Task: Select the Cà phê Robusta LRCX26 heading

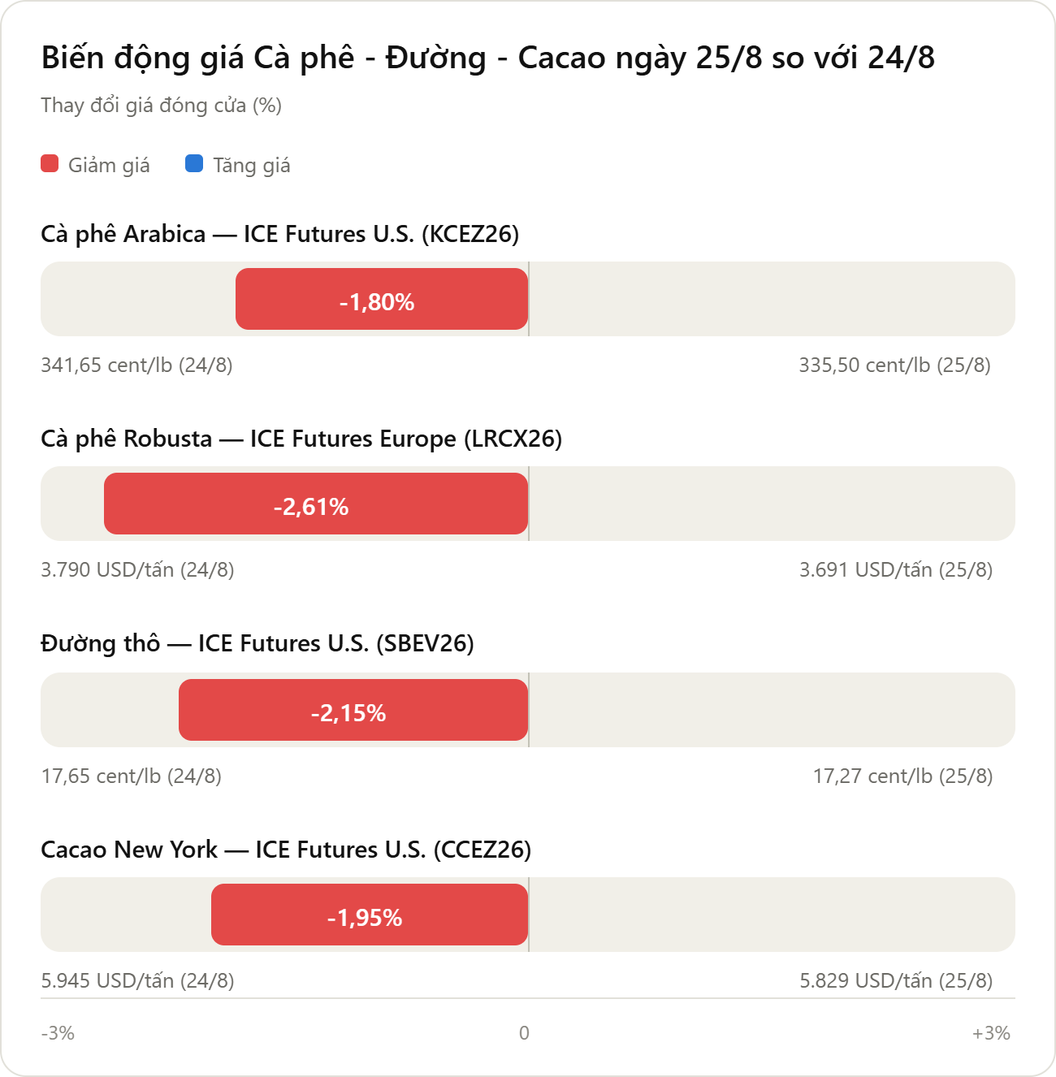Action: [301, 439]
